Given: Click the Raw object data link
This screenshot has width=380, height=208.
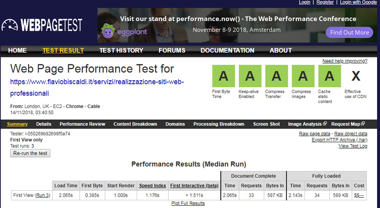Looking at the screenshot, I should (x=351, y=134).
